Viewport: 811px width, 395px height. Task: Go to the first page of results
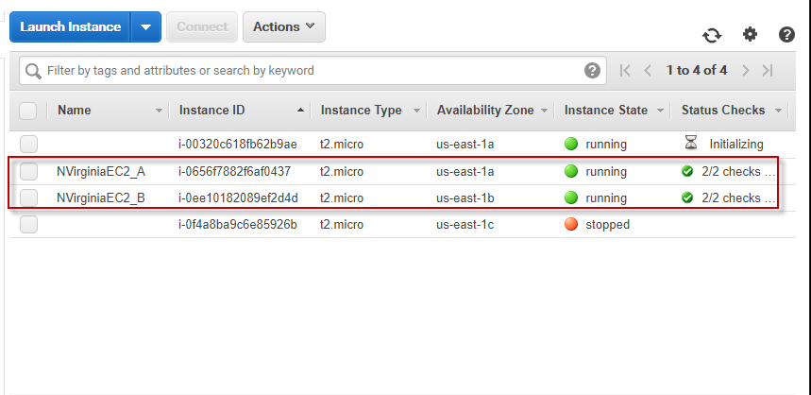pos(625,70)
